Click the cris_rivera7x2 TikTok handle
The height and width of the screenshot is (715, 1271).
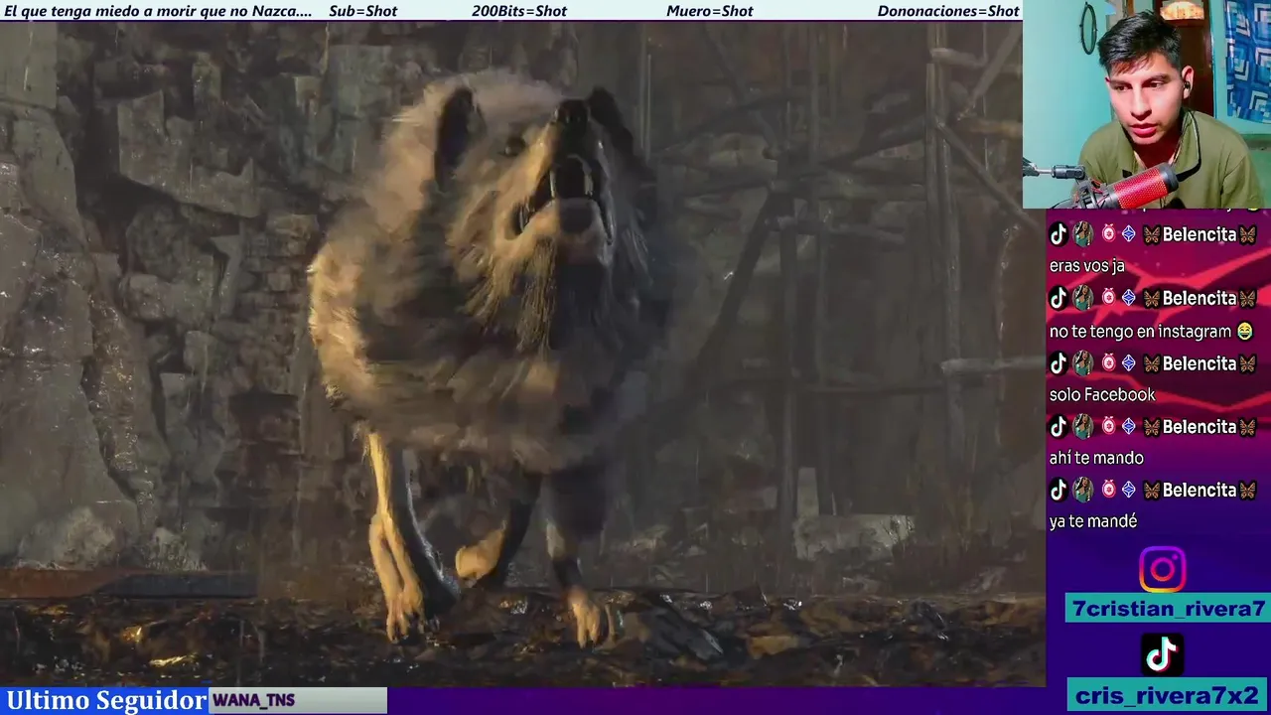(x=1167, y=695)
